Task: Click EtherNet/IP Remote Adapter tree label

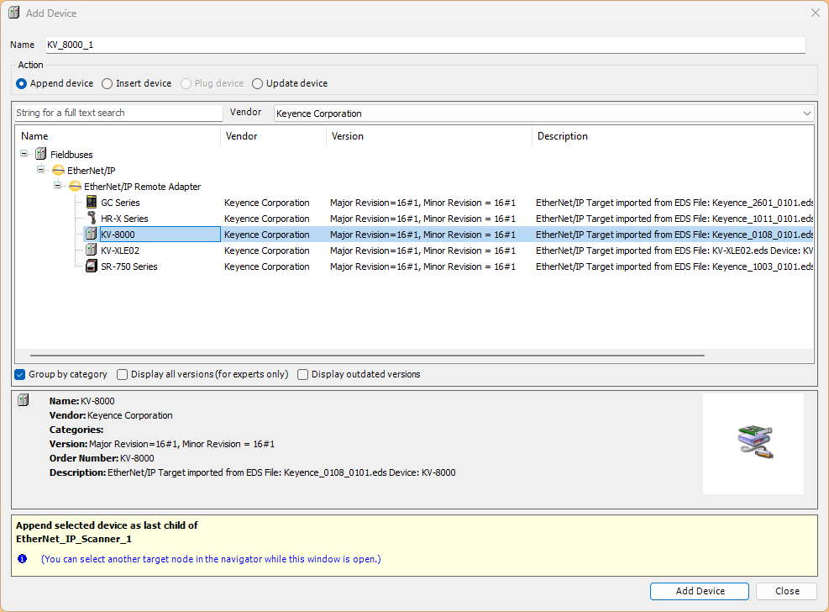Action: pos(142,187)
